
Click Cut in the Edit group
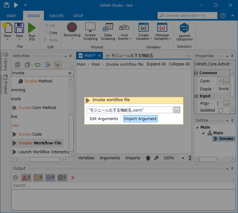point(49,25)
